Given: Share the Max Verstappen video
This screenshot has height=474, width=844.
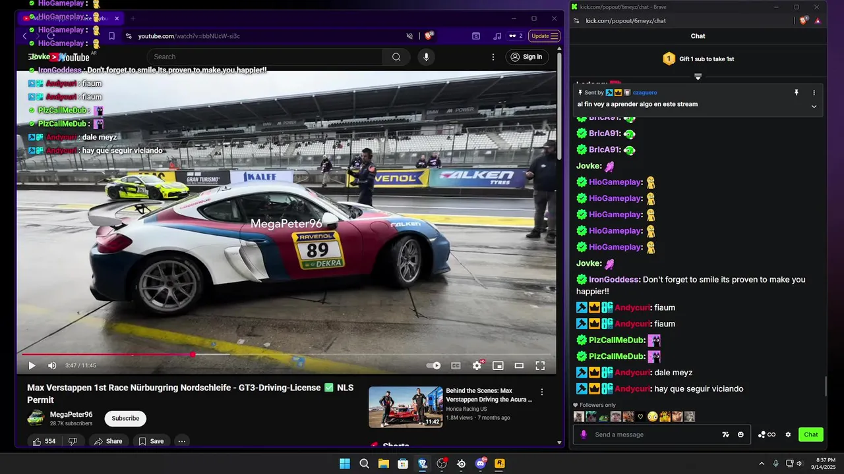Looking at the screenshot, I should pos(108,441).
